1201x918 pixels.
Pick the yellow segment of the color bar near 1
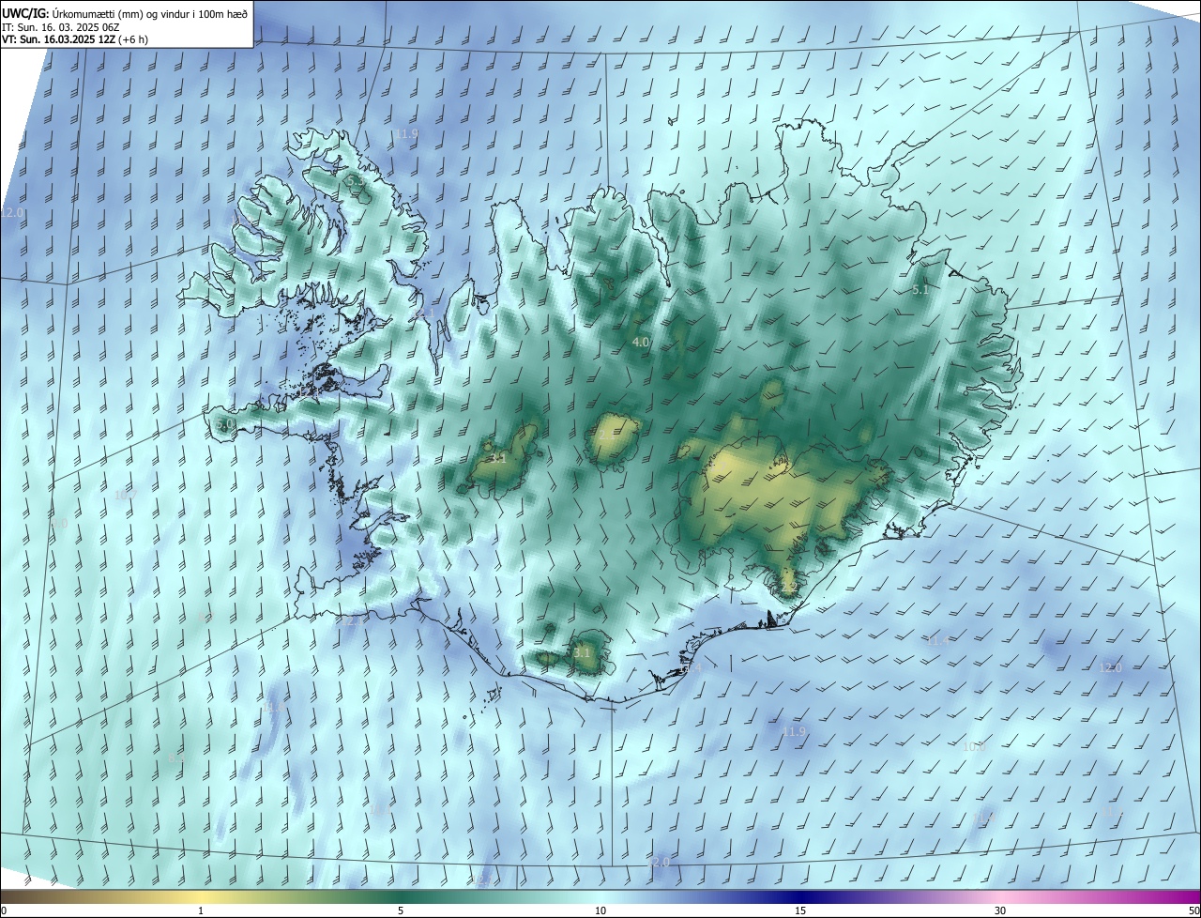point(201,897)
